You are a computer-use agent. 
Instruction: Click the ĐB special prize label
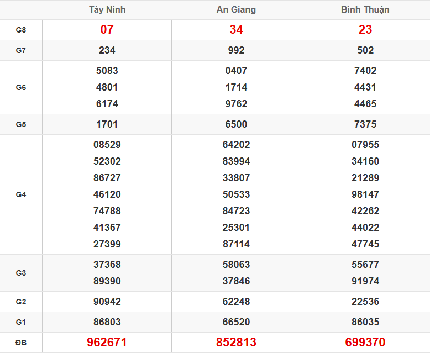coord(21,343)
